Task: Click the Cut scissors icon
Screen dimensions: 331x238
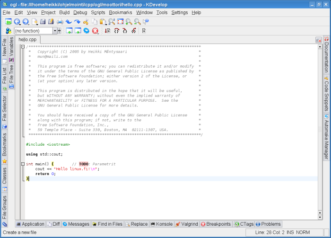Action: (x=86, y=22)
